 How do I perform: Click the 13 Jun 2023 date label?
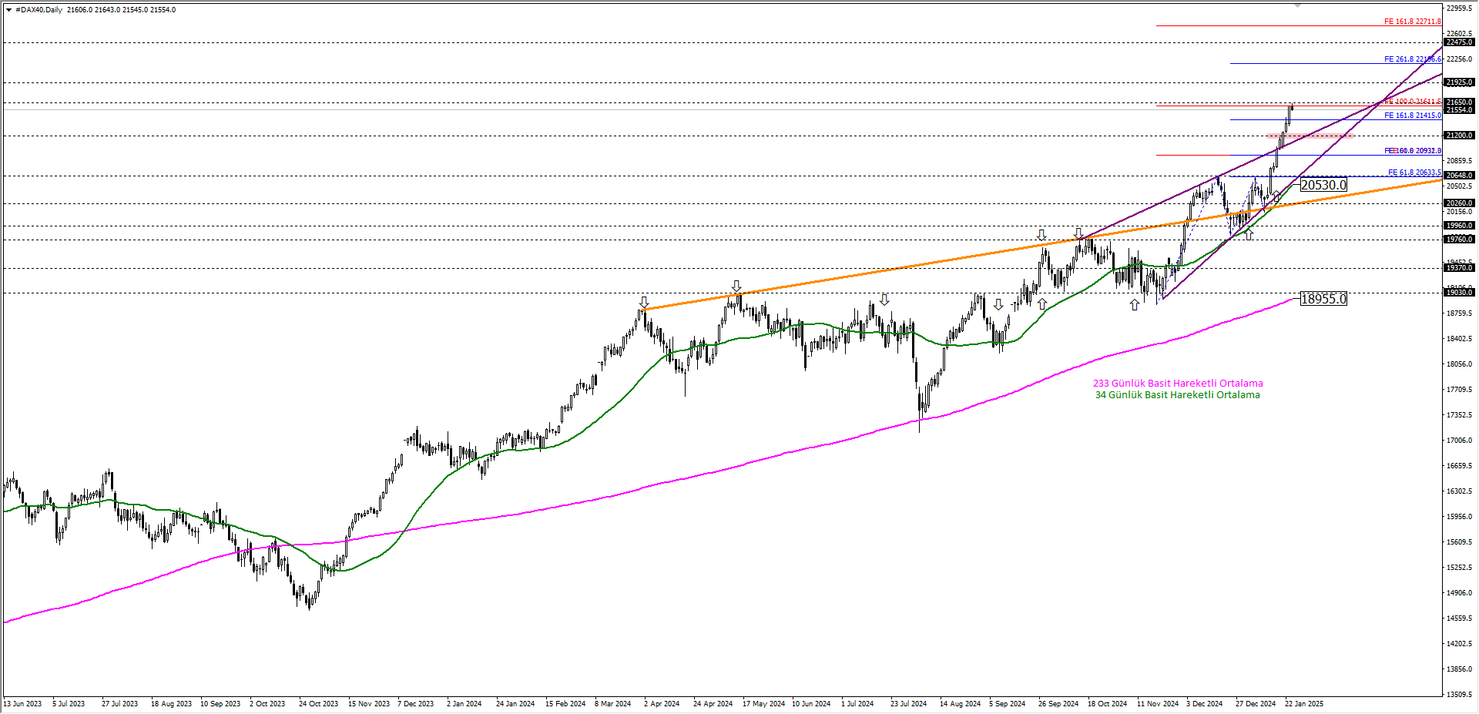coord(22,704)
